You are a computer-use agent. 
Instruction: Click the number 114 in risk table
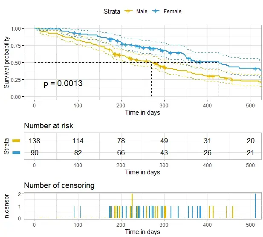pyautogui.click(x=78, y=141)
